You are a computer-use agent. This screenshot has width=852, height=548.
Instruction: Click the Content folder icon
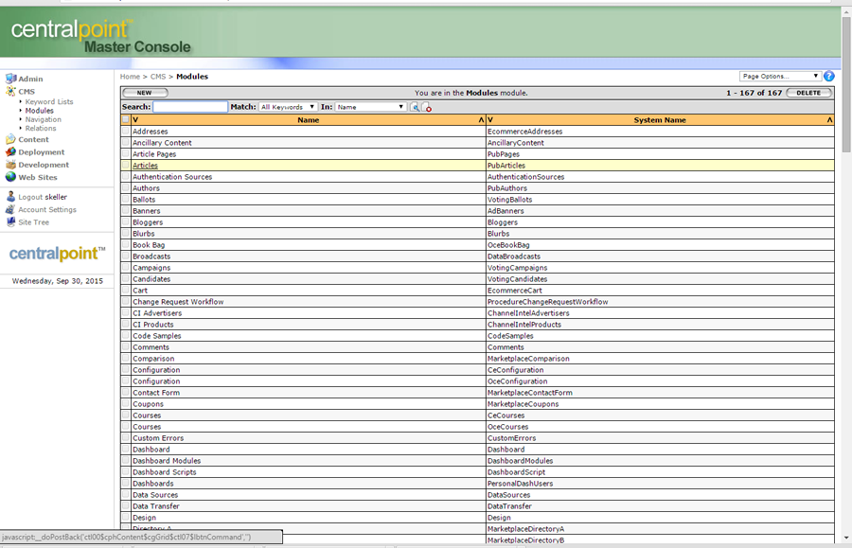(x=10, y=139)
